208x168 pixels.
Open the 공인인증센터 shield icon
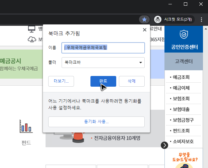[184, 34]
